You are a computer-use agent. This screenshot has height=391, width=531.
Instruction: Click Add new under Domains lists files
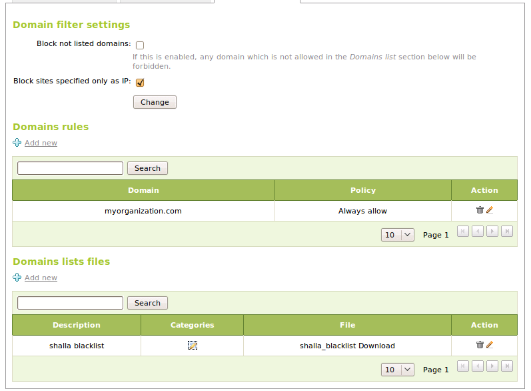coord(41,278)
